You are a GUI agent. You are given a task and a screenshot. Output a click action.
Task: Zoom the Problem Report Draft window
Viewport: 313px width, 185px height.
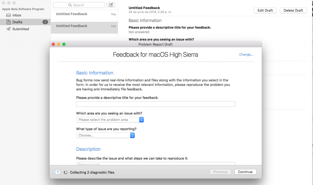click(64, 44)
